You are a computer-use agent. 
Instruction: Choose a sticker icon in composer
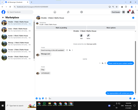43,98
